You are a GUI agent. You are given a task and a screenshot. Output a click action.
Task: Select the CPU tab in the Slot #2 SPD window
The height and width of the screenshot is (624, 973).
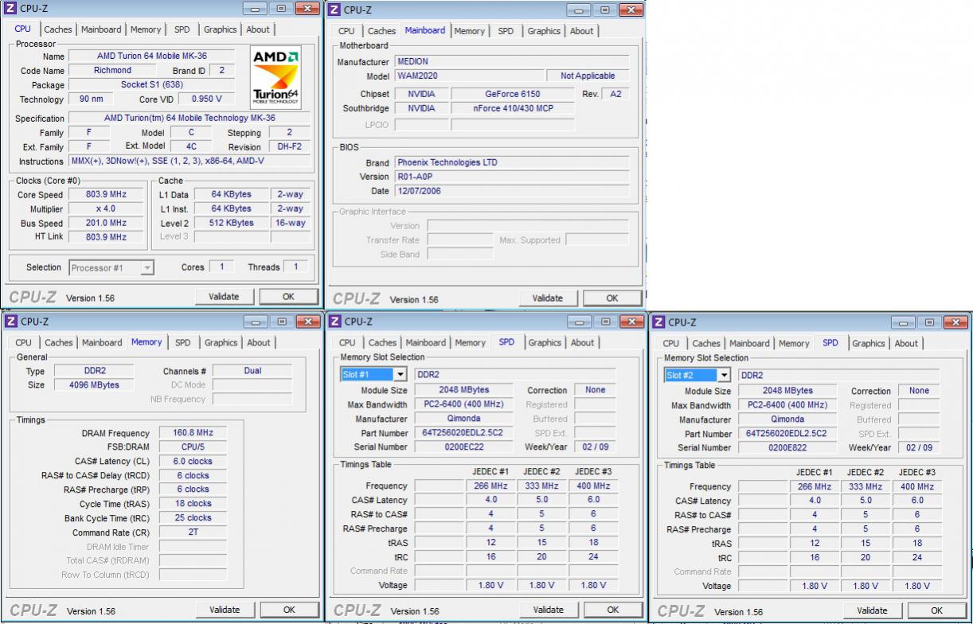(671, 344)
